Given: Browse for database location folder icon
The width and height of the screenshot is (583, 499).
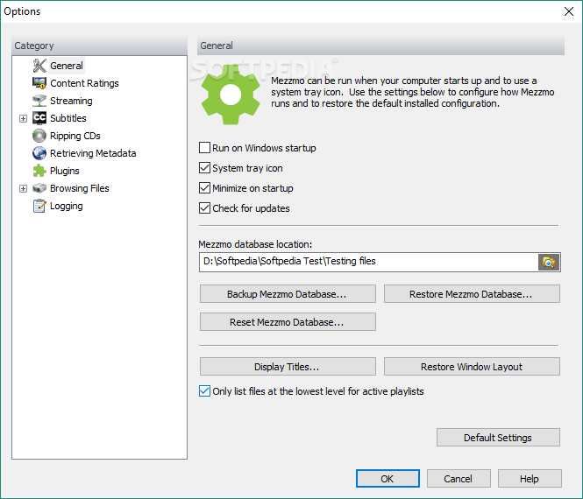Looking at the screenshot, I should click(549, 262).
